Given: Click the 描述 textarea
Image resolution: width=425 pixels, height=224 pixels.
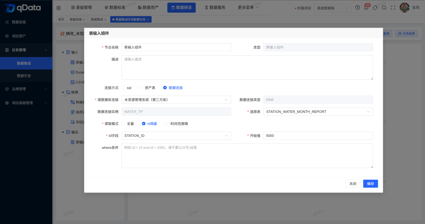Looking at the screenshot, I should pos(247,67).
